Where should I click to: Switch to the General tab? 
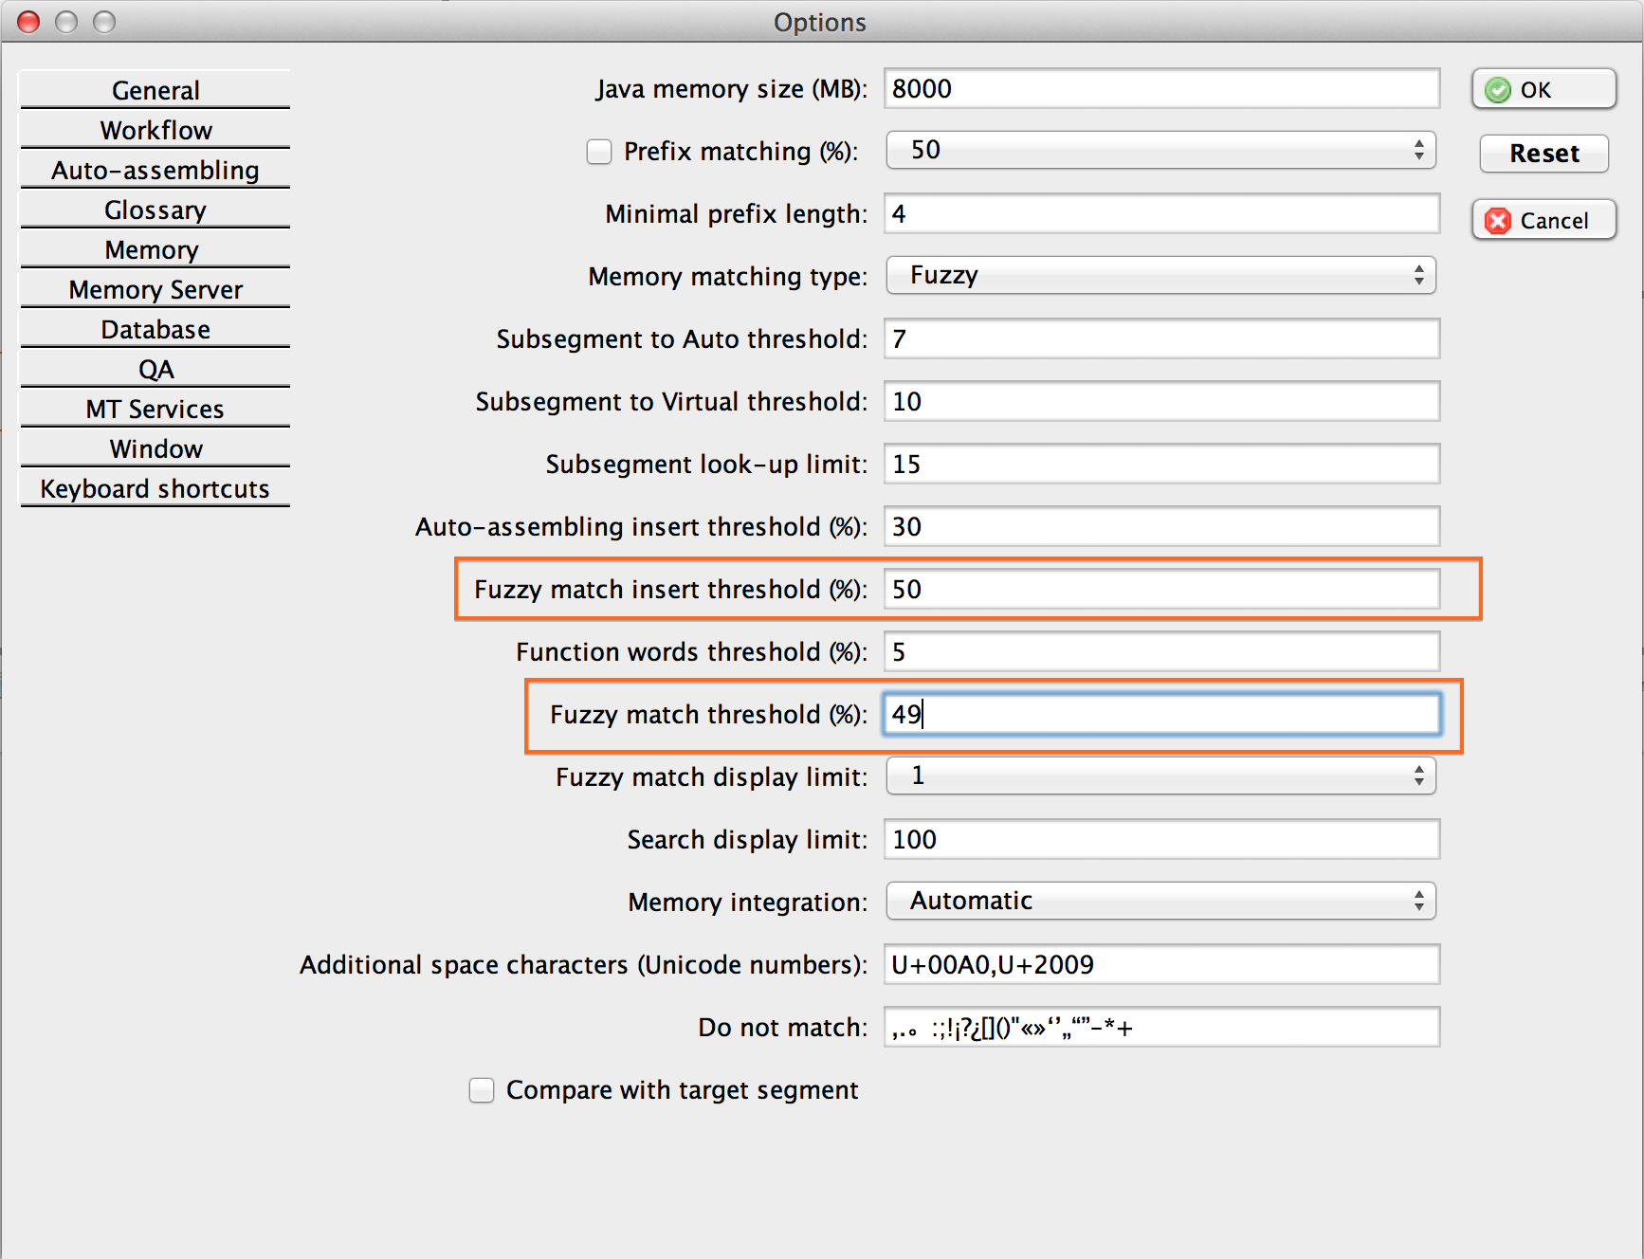[155, 90]
